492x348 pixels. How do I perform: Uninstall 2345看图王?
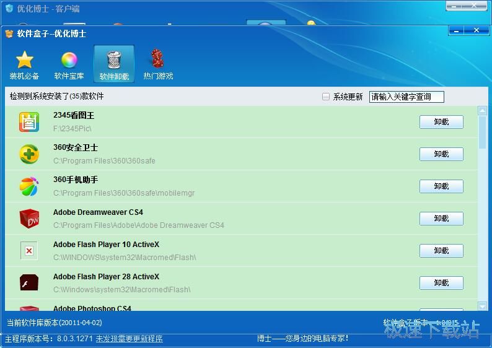[x=441, y=122]
